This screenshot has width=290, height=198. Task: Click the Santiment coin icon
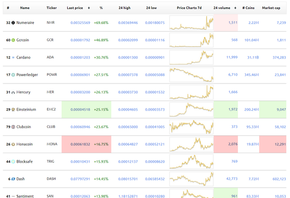coord(13,196)
